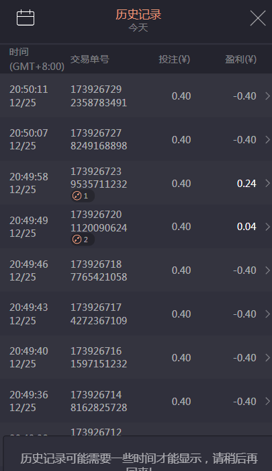This screenshot has height=471, width=272.
Task: Select transaction 1739267278249168898
Action: pos(99,139)
